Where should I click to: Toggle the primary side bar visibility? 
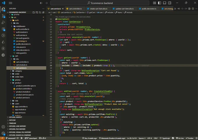(160, 3)
